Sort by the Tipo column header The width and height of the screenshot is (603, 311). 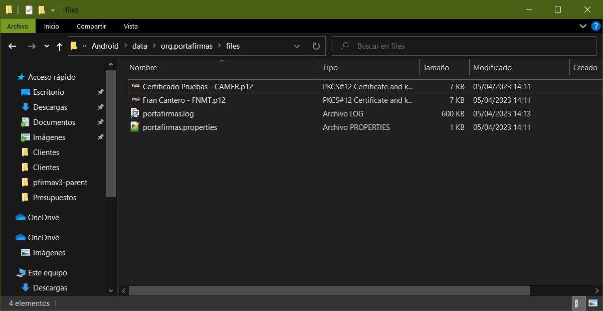point(330,68)
